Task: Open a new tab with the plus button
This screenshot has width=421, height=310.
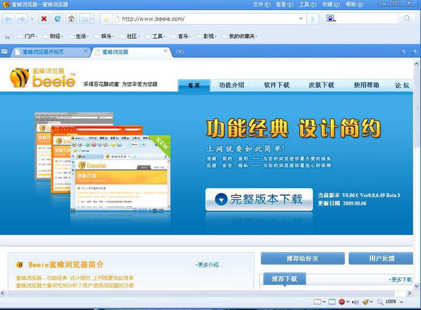Action: click(180, 52)
